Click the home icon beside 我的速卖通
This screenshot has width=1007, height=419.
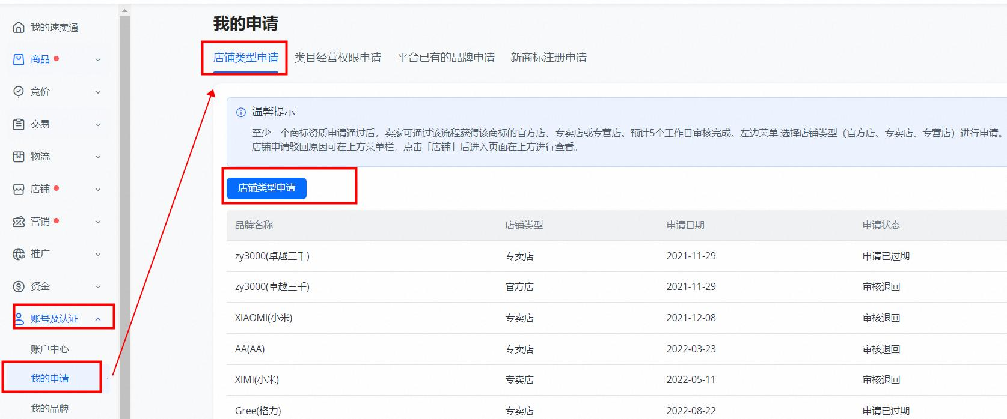point(19,28)
